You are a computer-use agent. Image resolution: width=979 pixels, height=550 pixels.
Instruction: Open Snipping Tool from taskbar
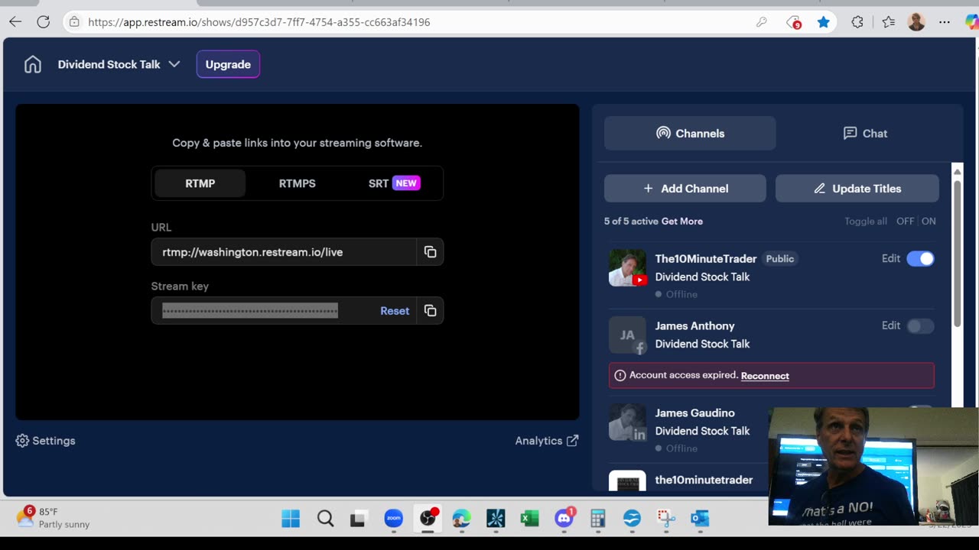[x=666, y=519]
